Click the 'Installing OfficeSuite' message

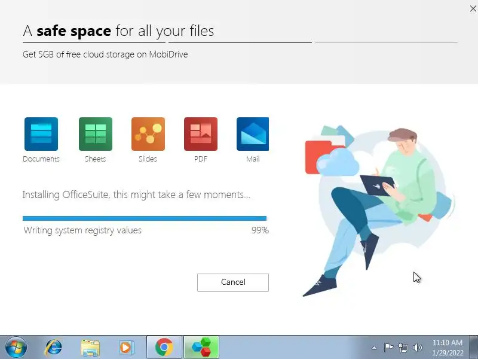coord(136,195)
